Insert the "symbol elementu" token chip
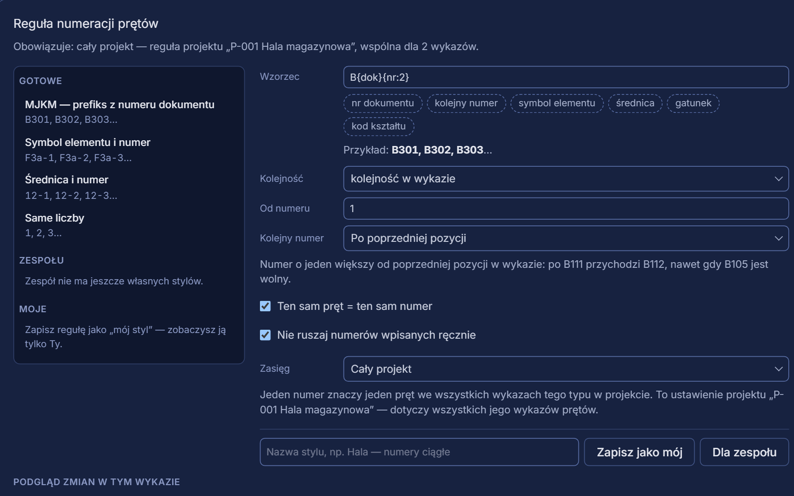 (557, 103)
